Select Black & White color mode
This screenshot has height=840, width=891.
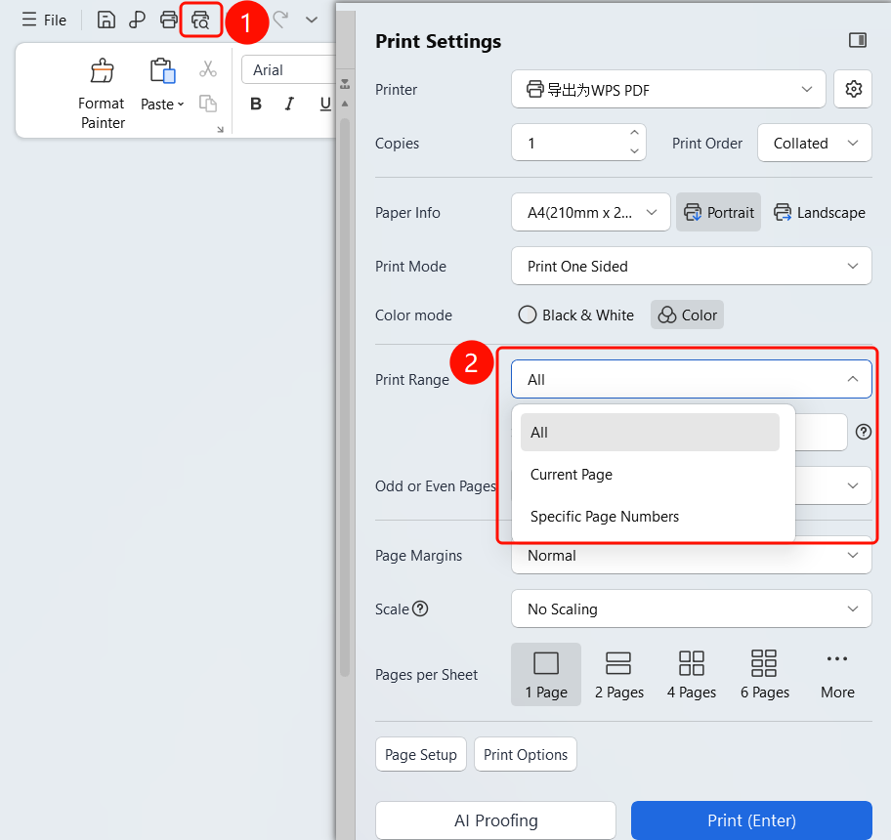click(576, 315)
